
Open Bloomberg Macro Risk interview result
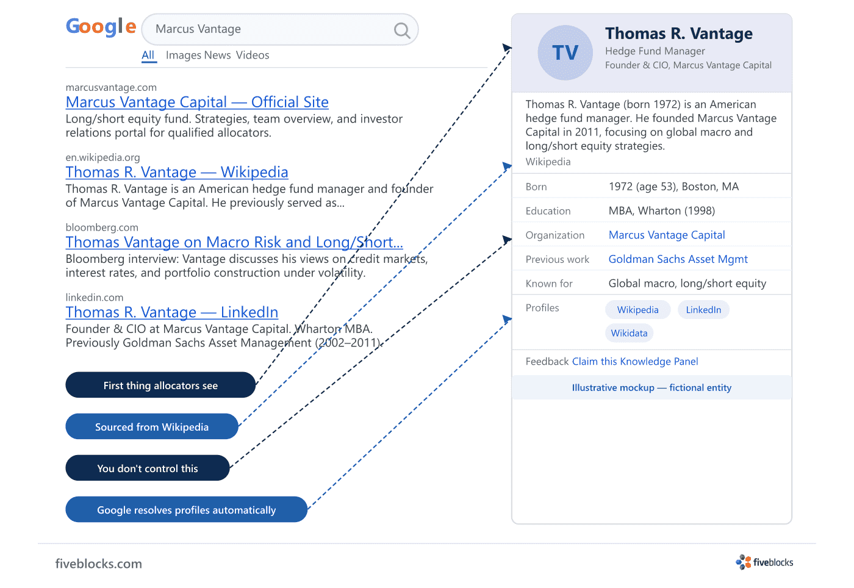(234, 242)
